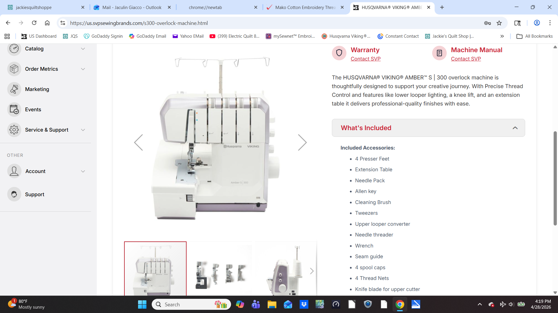Open the Events calendar icon
558x313 pixels.
pos(14,110)
